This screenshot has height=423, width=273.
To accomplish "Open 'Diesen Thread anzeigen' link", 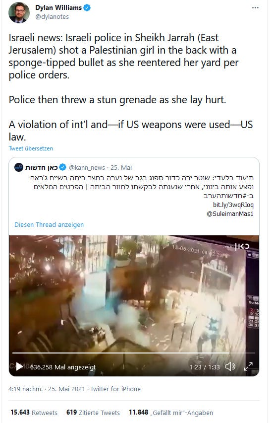I will [49, 225].
